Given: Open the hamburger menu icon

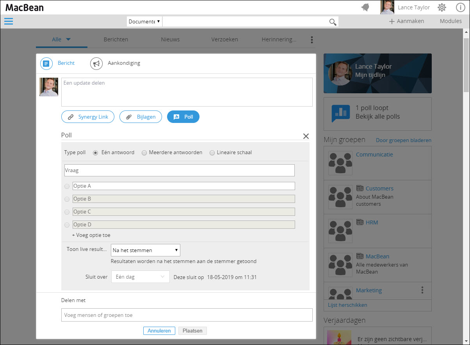Looking at the screenshot, I should [x=9, y=21].
